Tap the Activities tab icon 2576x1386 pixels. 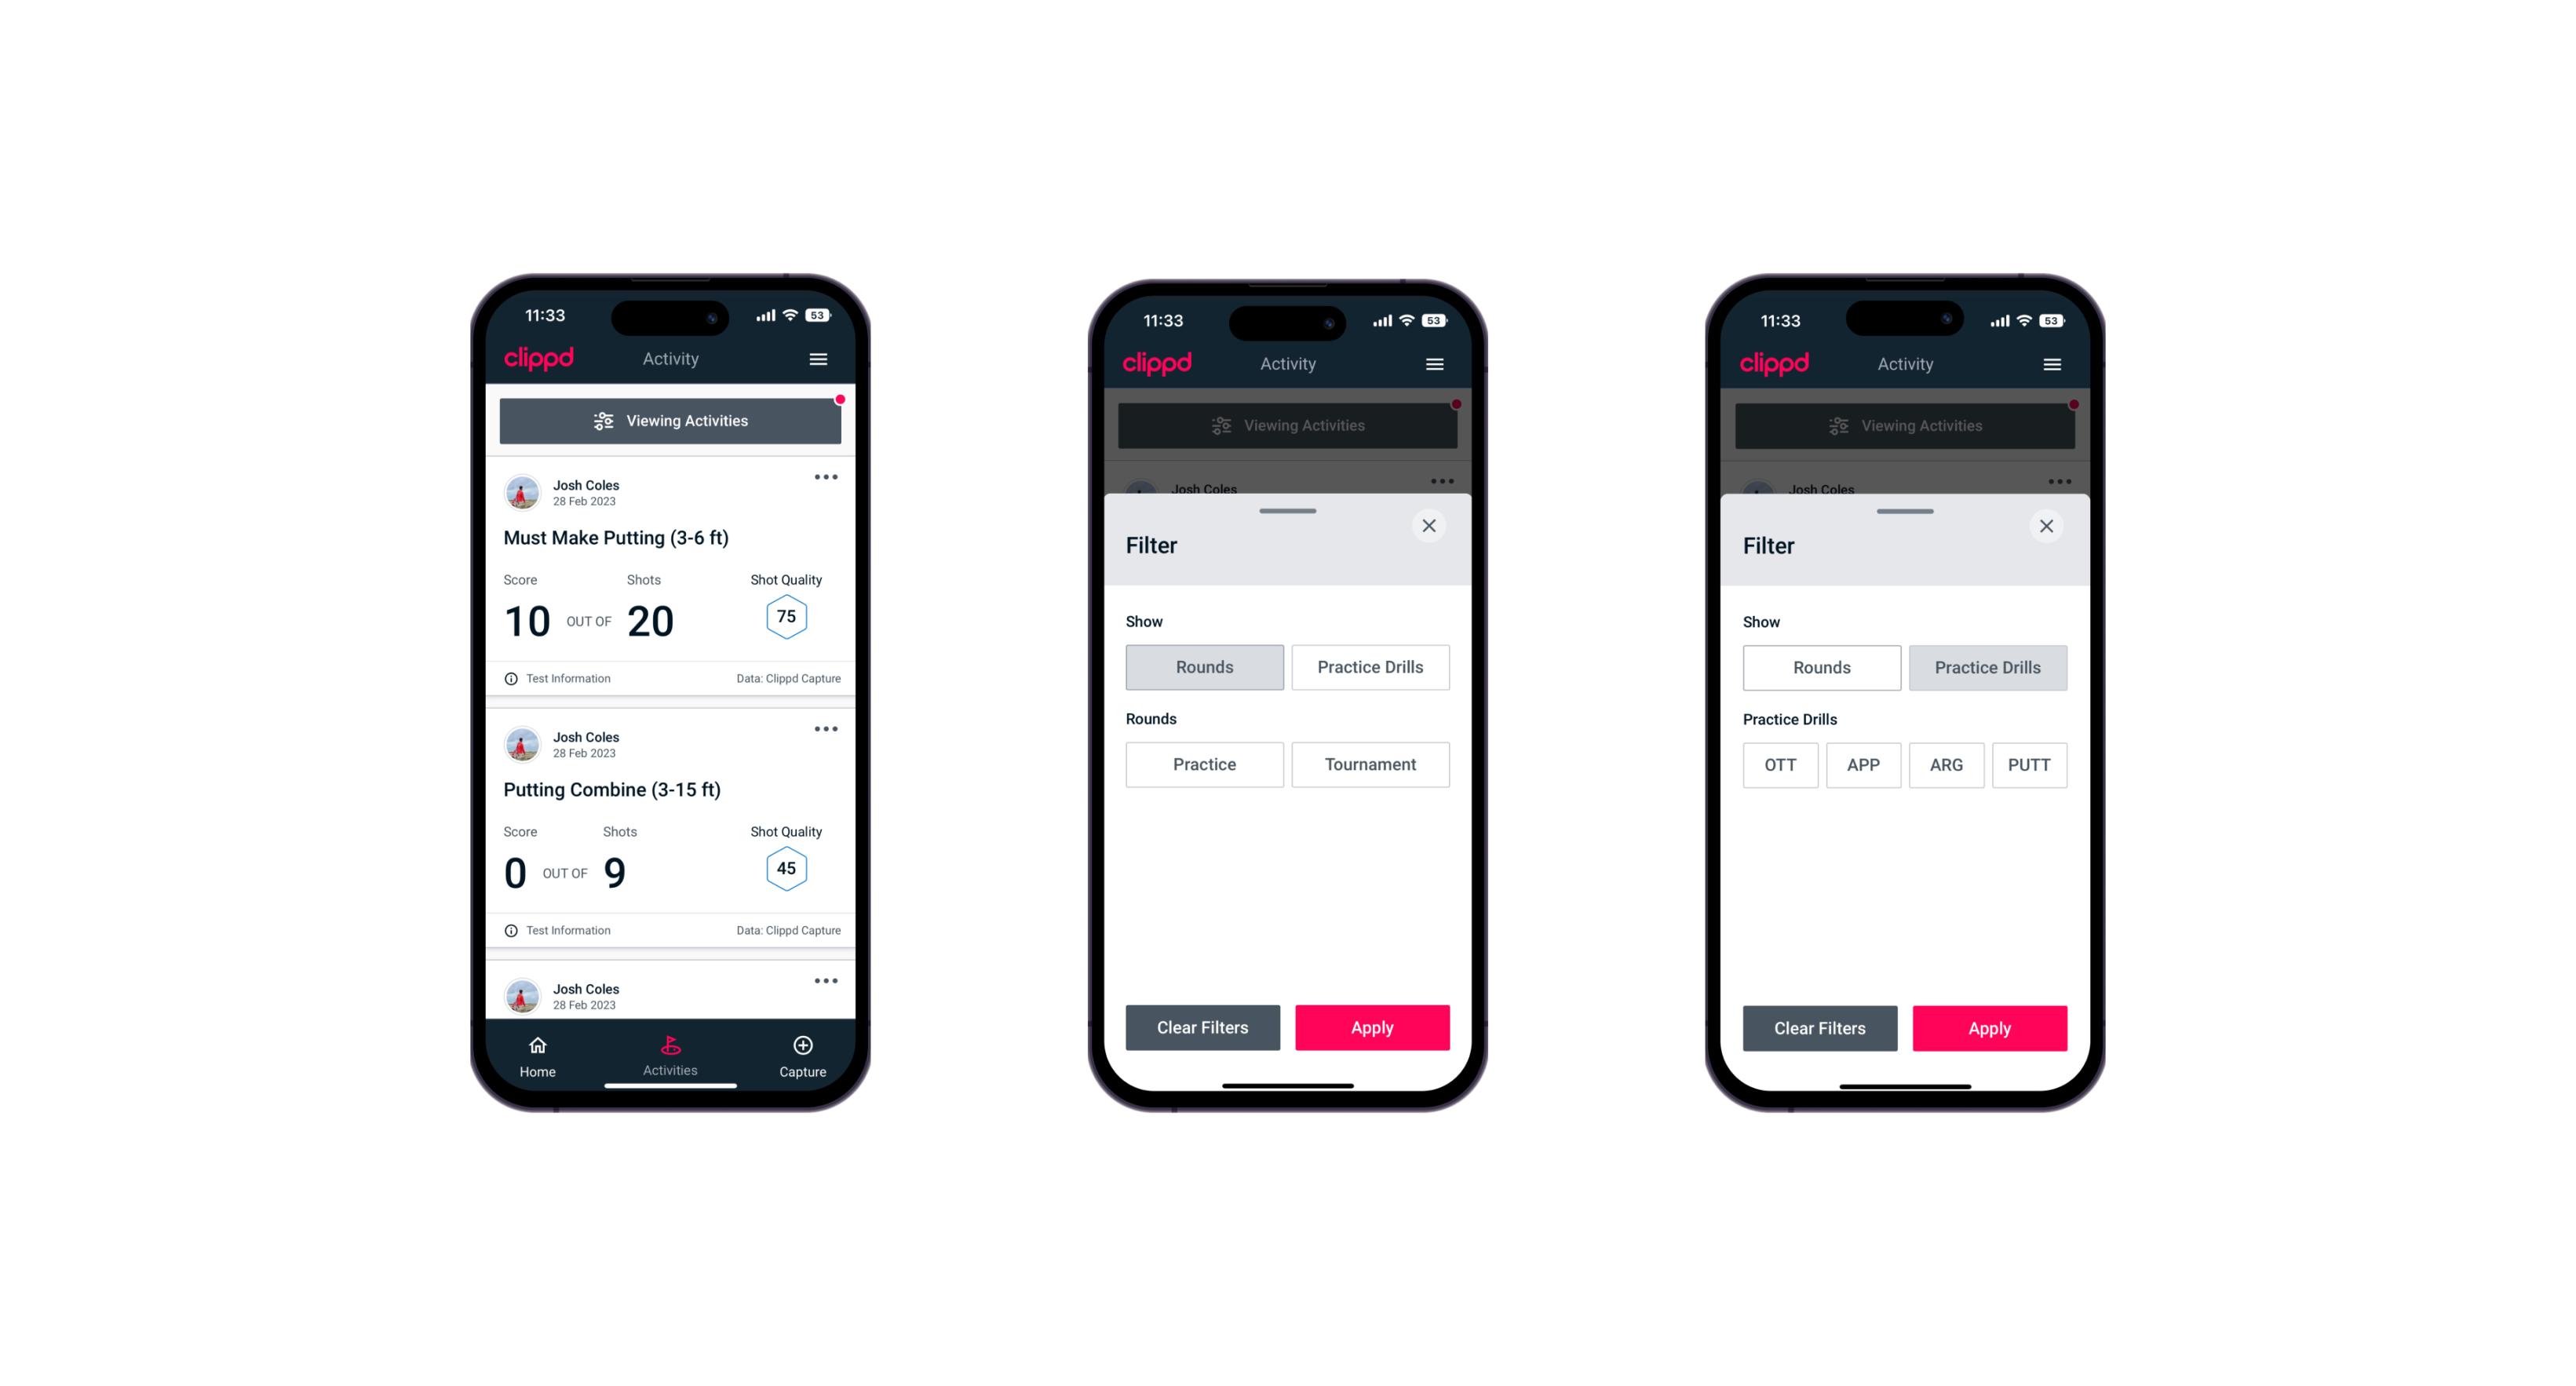(x=671, y=1046)
